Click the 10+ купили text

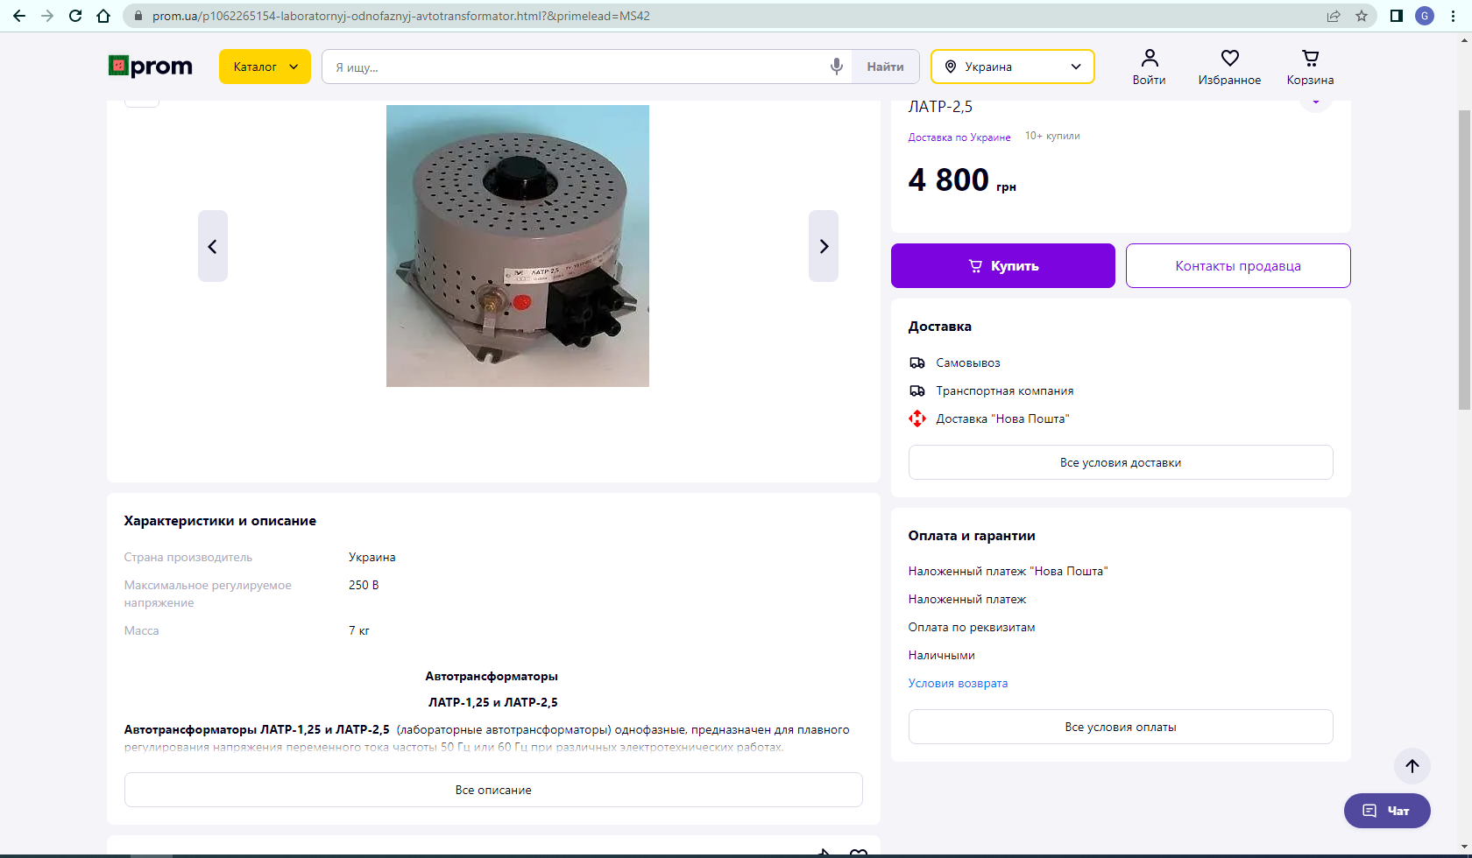(x=1052, y=136)
